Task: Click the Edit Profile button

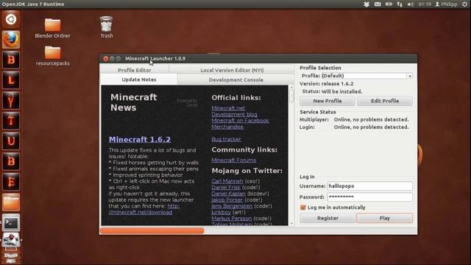Action: point(385,101)
